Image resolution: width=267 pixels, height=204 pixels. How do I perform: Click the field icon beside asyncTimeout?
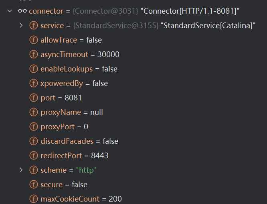tap(34, 55)
